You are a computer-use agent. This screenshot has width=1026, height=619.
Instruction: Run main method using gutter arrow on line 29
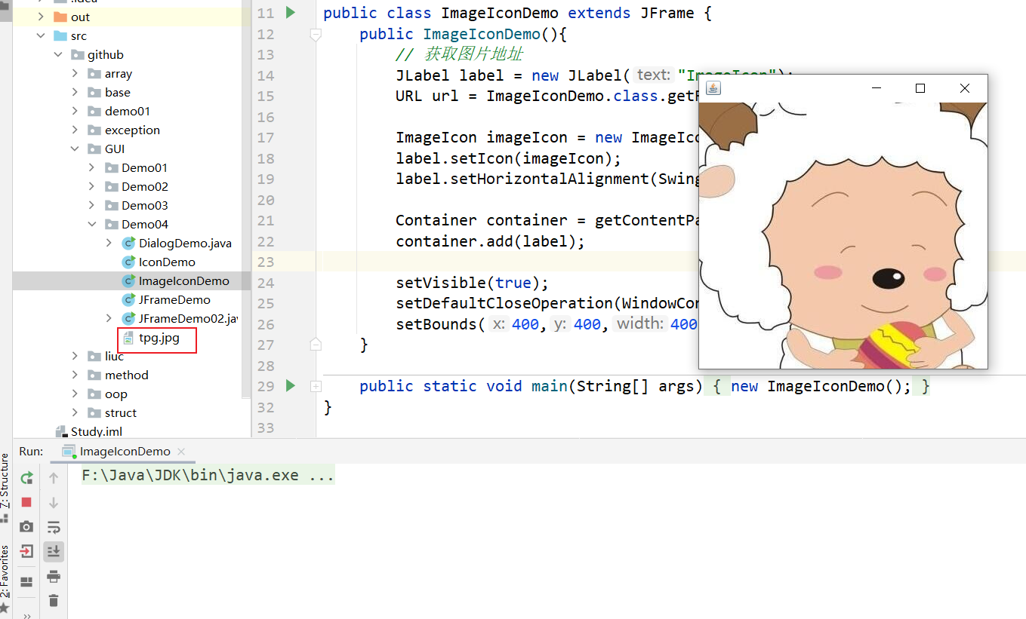[291, 386]
